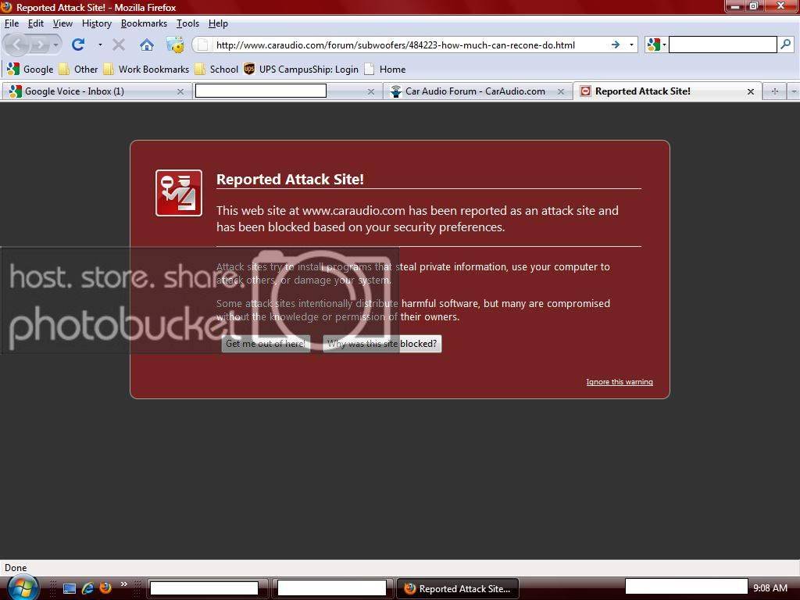Screen dimensions: 800x600
Task: Click the Back navigation arrow
Action: [17, 45]
